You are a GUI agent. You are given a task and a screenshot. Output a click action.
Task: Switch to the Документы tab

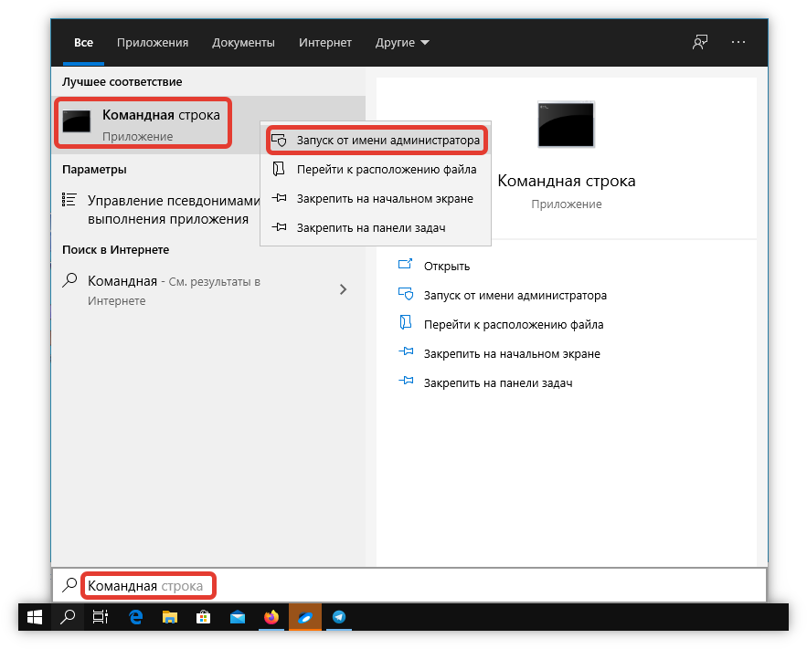point(243,43)
